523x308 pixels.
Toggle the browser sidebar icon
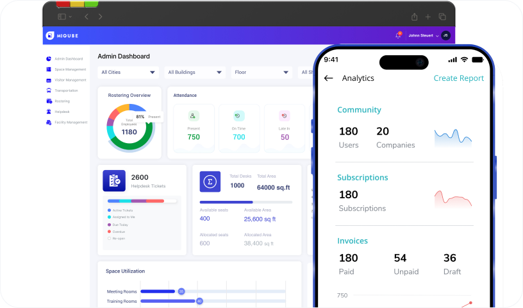[x=62, y=17]
